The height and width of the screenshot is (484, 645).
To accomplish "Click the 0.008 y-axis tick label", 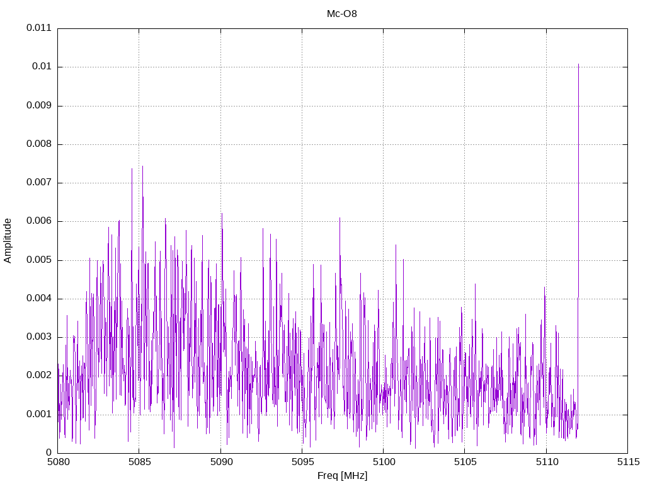I will tap(38, 144).
